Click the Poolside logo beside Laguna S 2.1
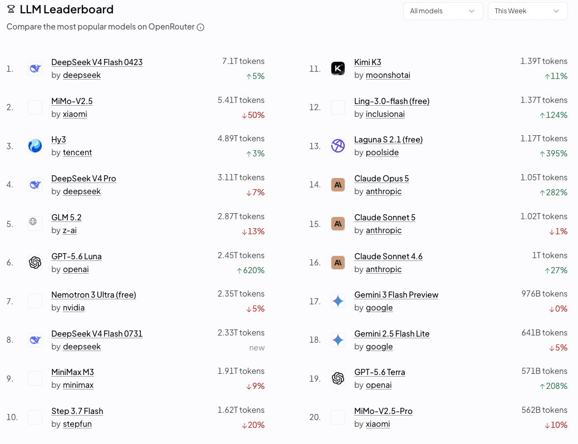The width and height of the screenshot is (578, 444). tap(338, 146)
